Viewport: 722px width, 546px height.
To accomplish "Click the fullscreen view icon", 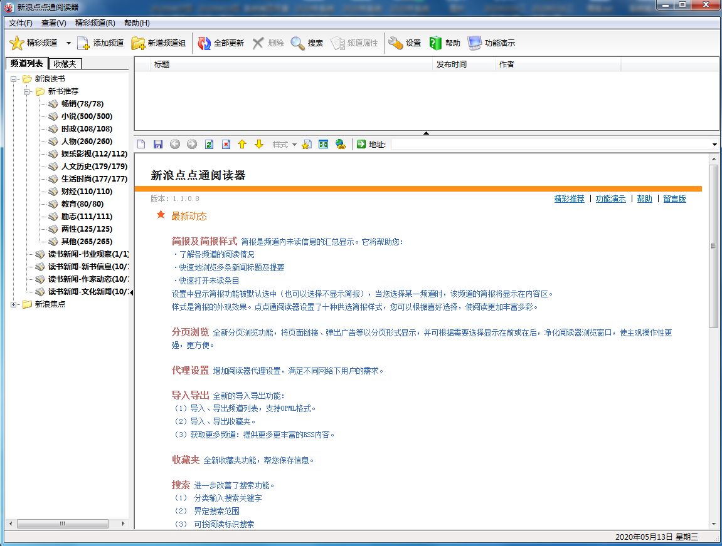I will coord(323,144).
